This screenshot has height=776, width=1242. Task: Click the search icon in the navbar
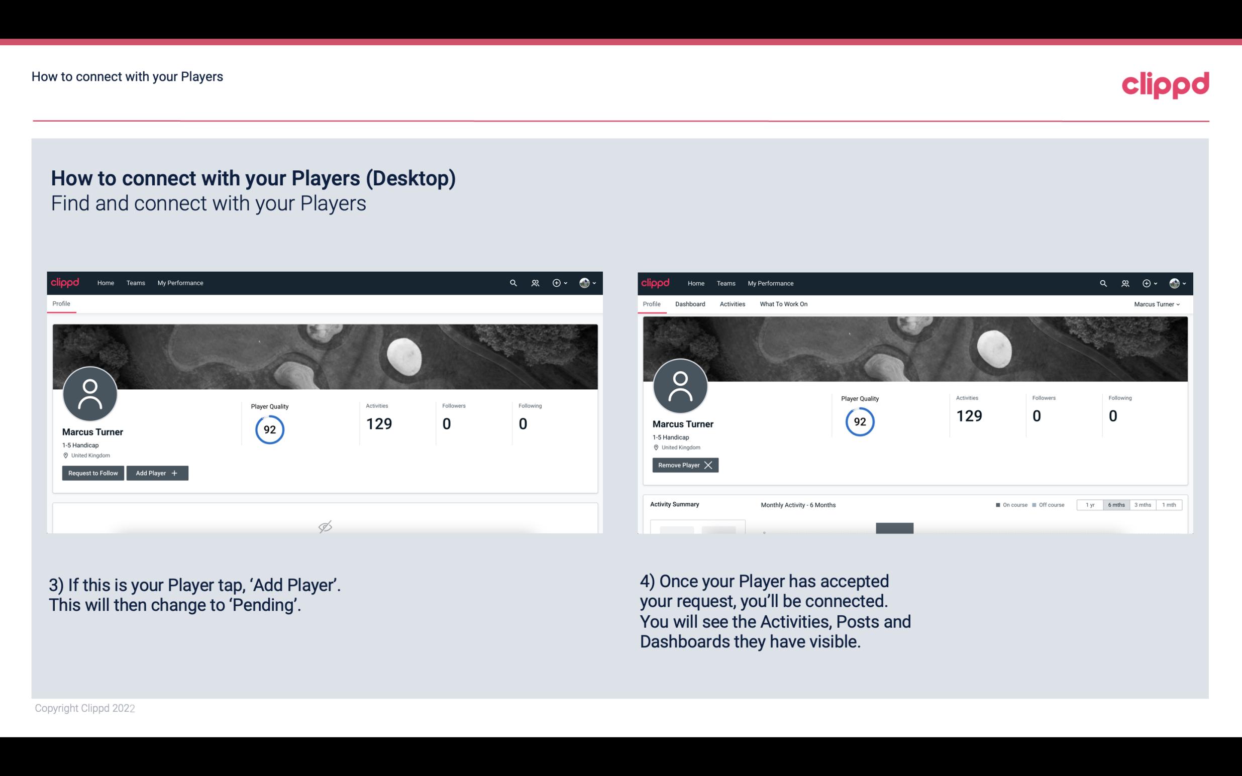(512, 282)
